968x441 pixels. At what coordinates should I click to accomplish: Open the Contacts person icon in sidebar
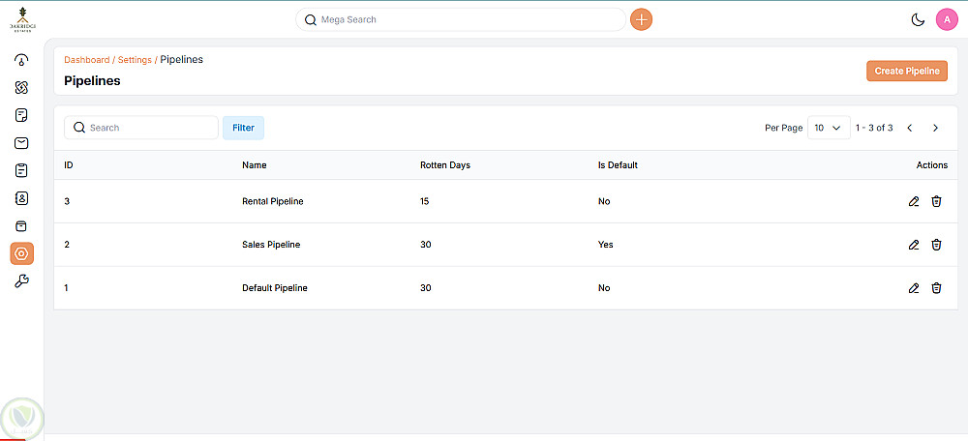[21, 198]
